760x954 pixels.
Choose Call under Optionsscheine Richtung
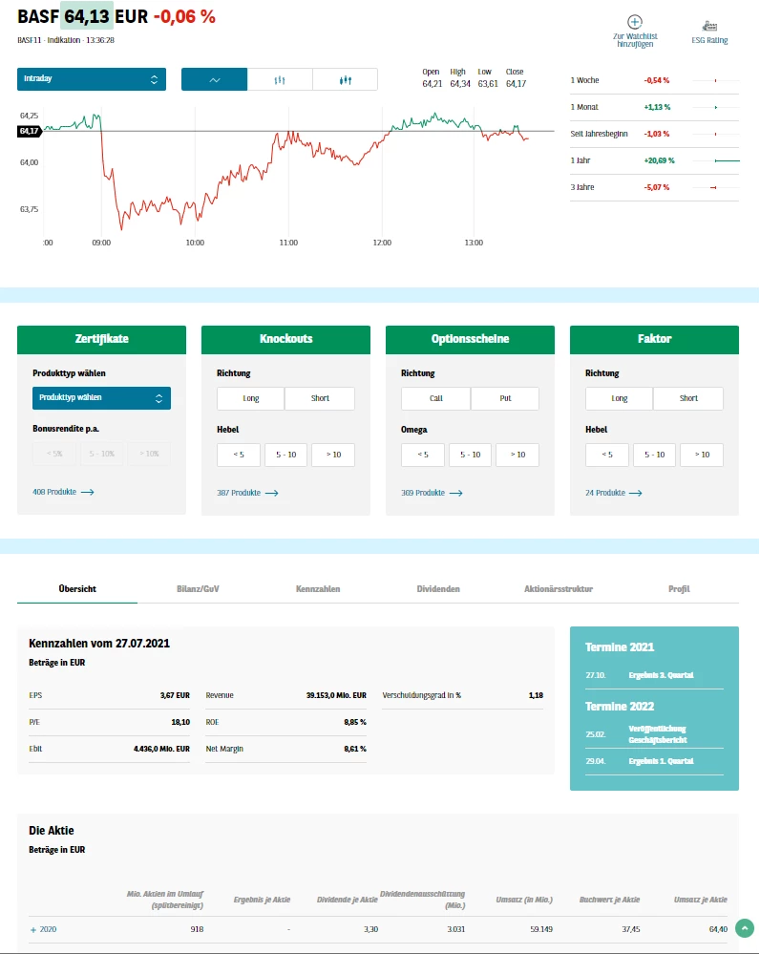(x=435, y=398)
